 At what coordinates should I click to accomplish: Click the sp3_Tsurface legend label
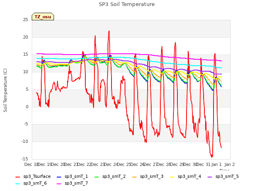click(x=37, y=176)
